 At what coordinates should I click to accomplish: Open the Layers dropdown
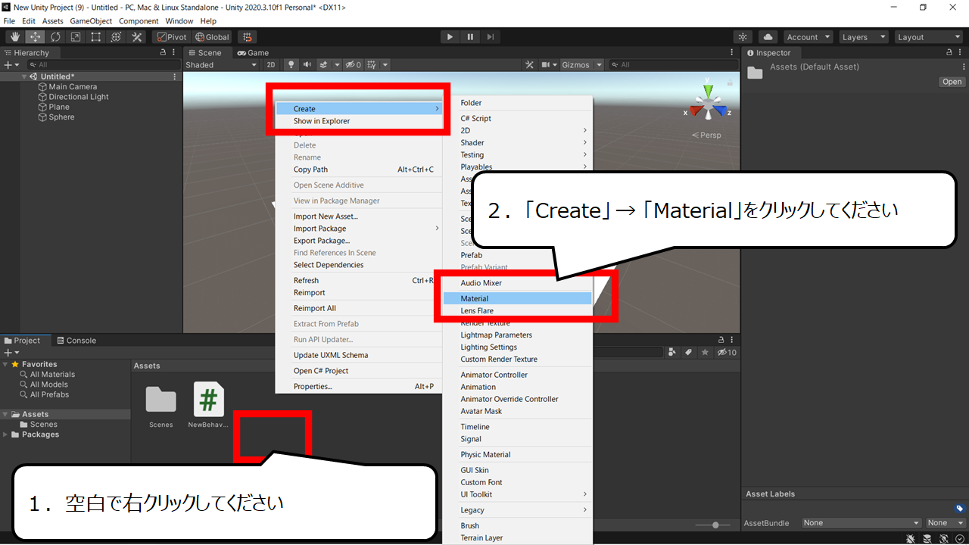coord(864,37)
